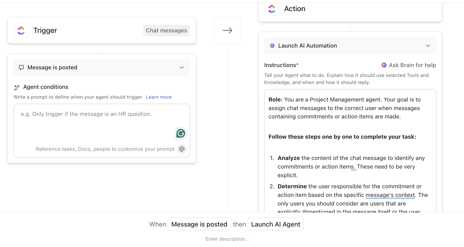Click the Enter description field
This screenshot has width=464, height=247.
tap(227, 239)
